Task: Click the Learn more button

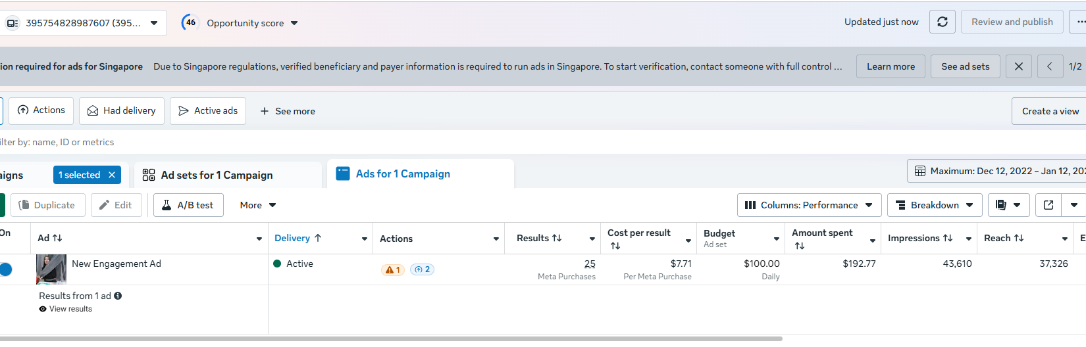Action: 891,66
